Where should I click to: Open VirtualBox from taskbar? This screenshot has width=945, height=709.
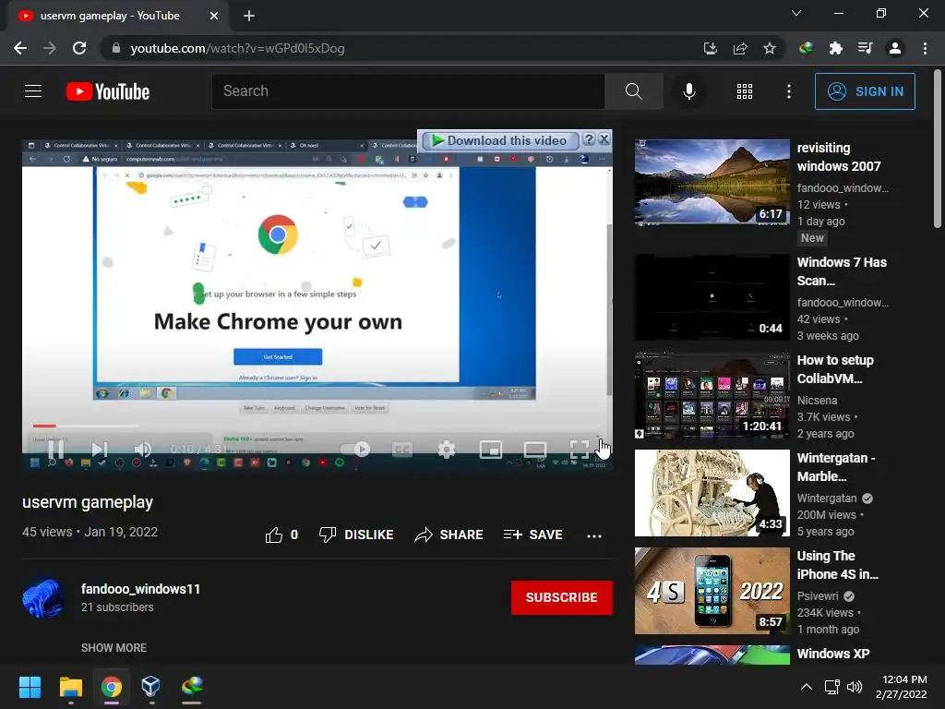(150, 687)
